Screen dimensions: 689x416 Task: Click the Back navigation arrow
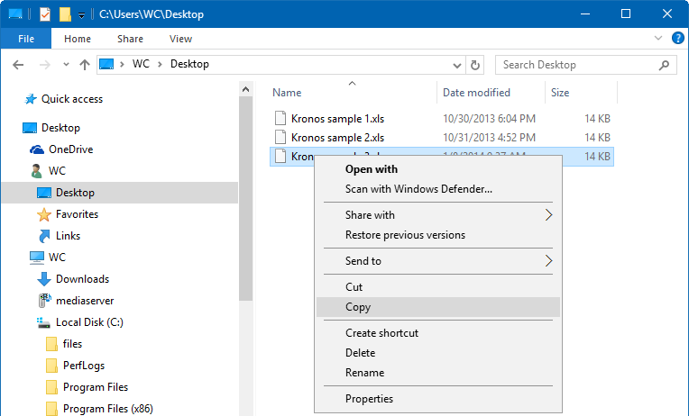point(19,65)
